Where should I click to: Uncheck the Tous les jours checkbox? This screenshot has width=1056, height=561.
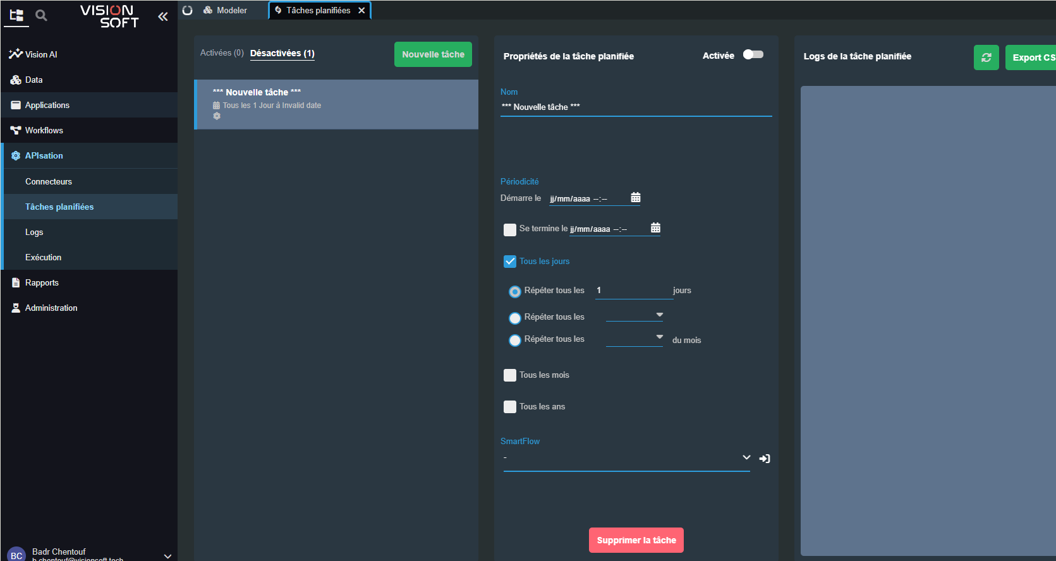(x=510, y=262)
